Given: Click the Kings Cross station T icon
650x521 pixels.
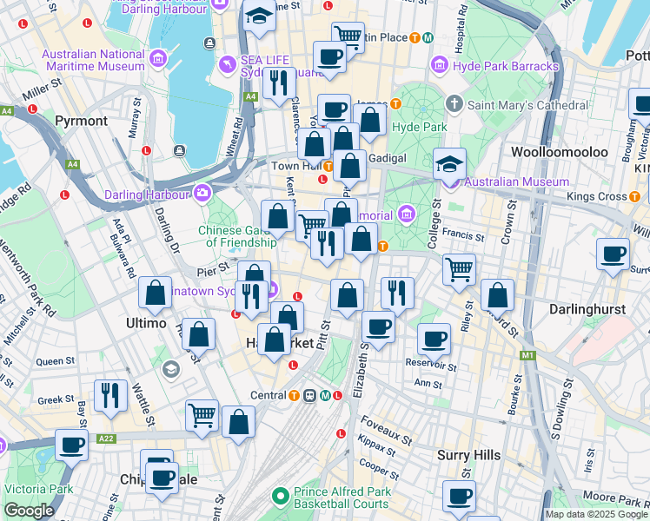Looking at the screenshot, I should click(634, 197).
